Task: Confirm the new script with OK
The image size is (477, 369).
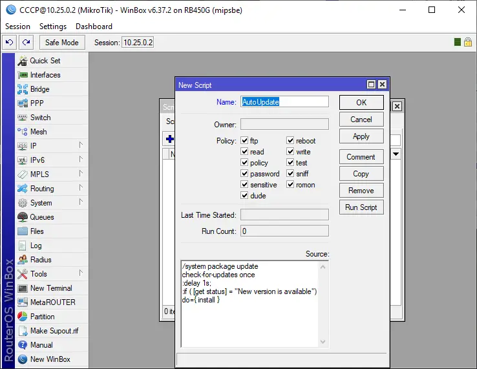Action: point(361,103)
